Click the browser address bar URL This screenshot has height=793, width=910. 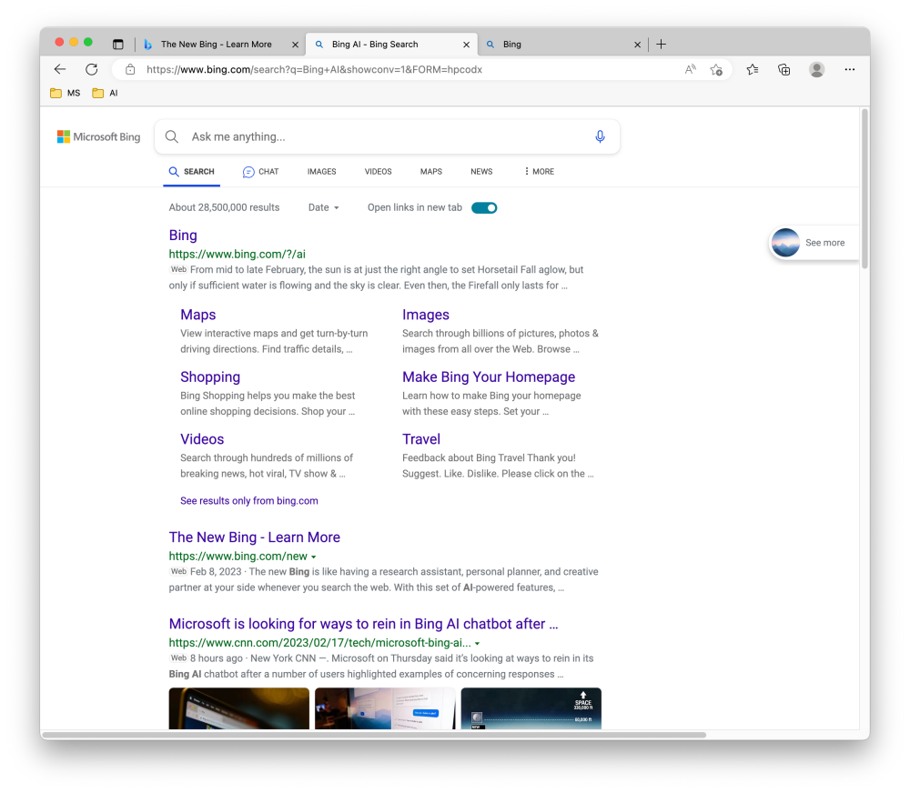pyautogui.click(x=314, y=70)
